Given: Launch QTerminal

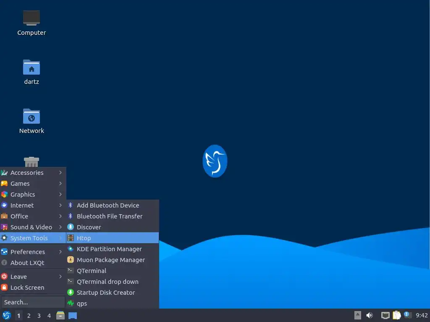Looking at the screenshot, I should pyautogui.click(x=113, y=271).
